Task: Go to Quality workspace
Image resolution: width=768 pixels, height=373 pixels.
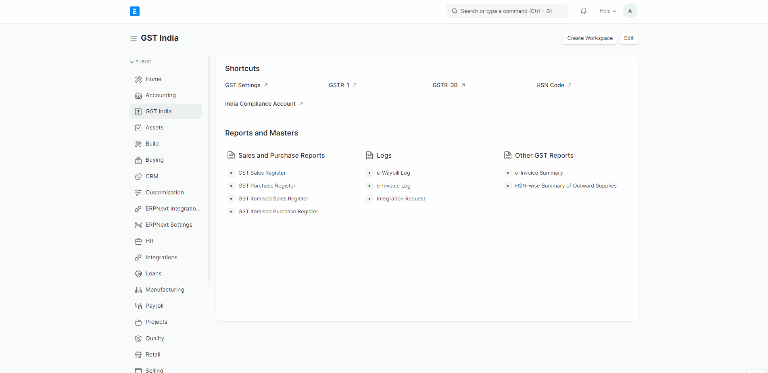Action: 166,338
